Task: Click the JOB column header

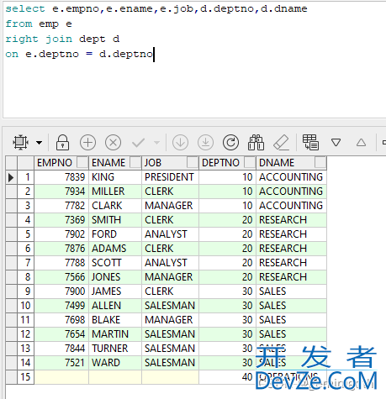Action: point(170,163)
